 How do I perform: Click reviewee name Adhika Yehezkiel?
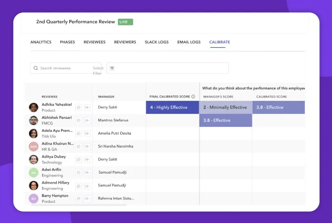click(57, 104)
